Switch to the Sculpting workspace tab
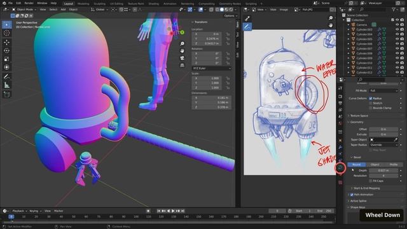Screen dimensions: 407x229 tap(100, 4)
